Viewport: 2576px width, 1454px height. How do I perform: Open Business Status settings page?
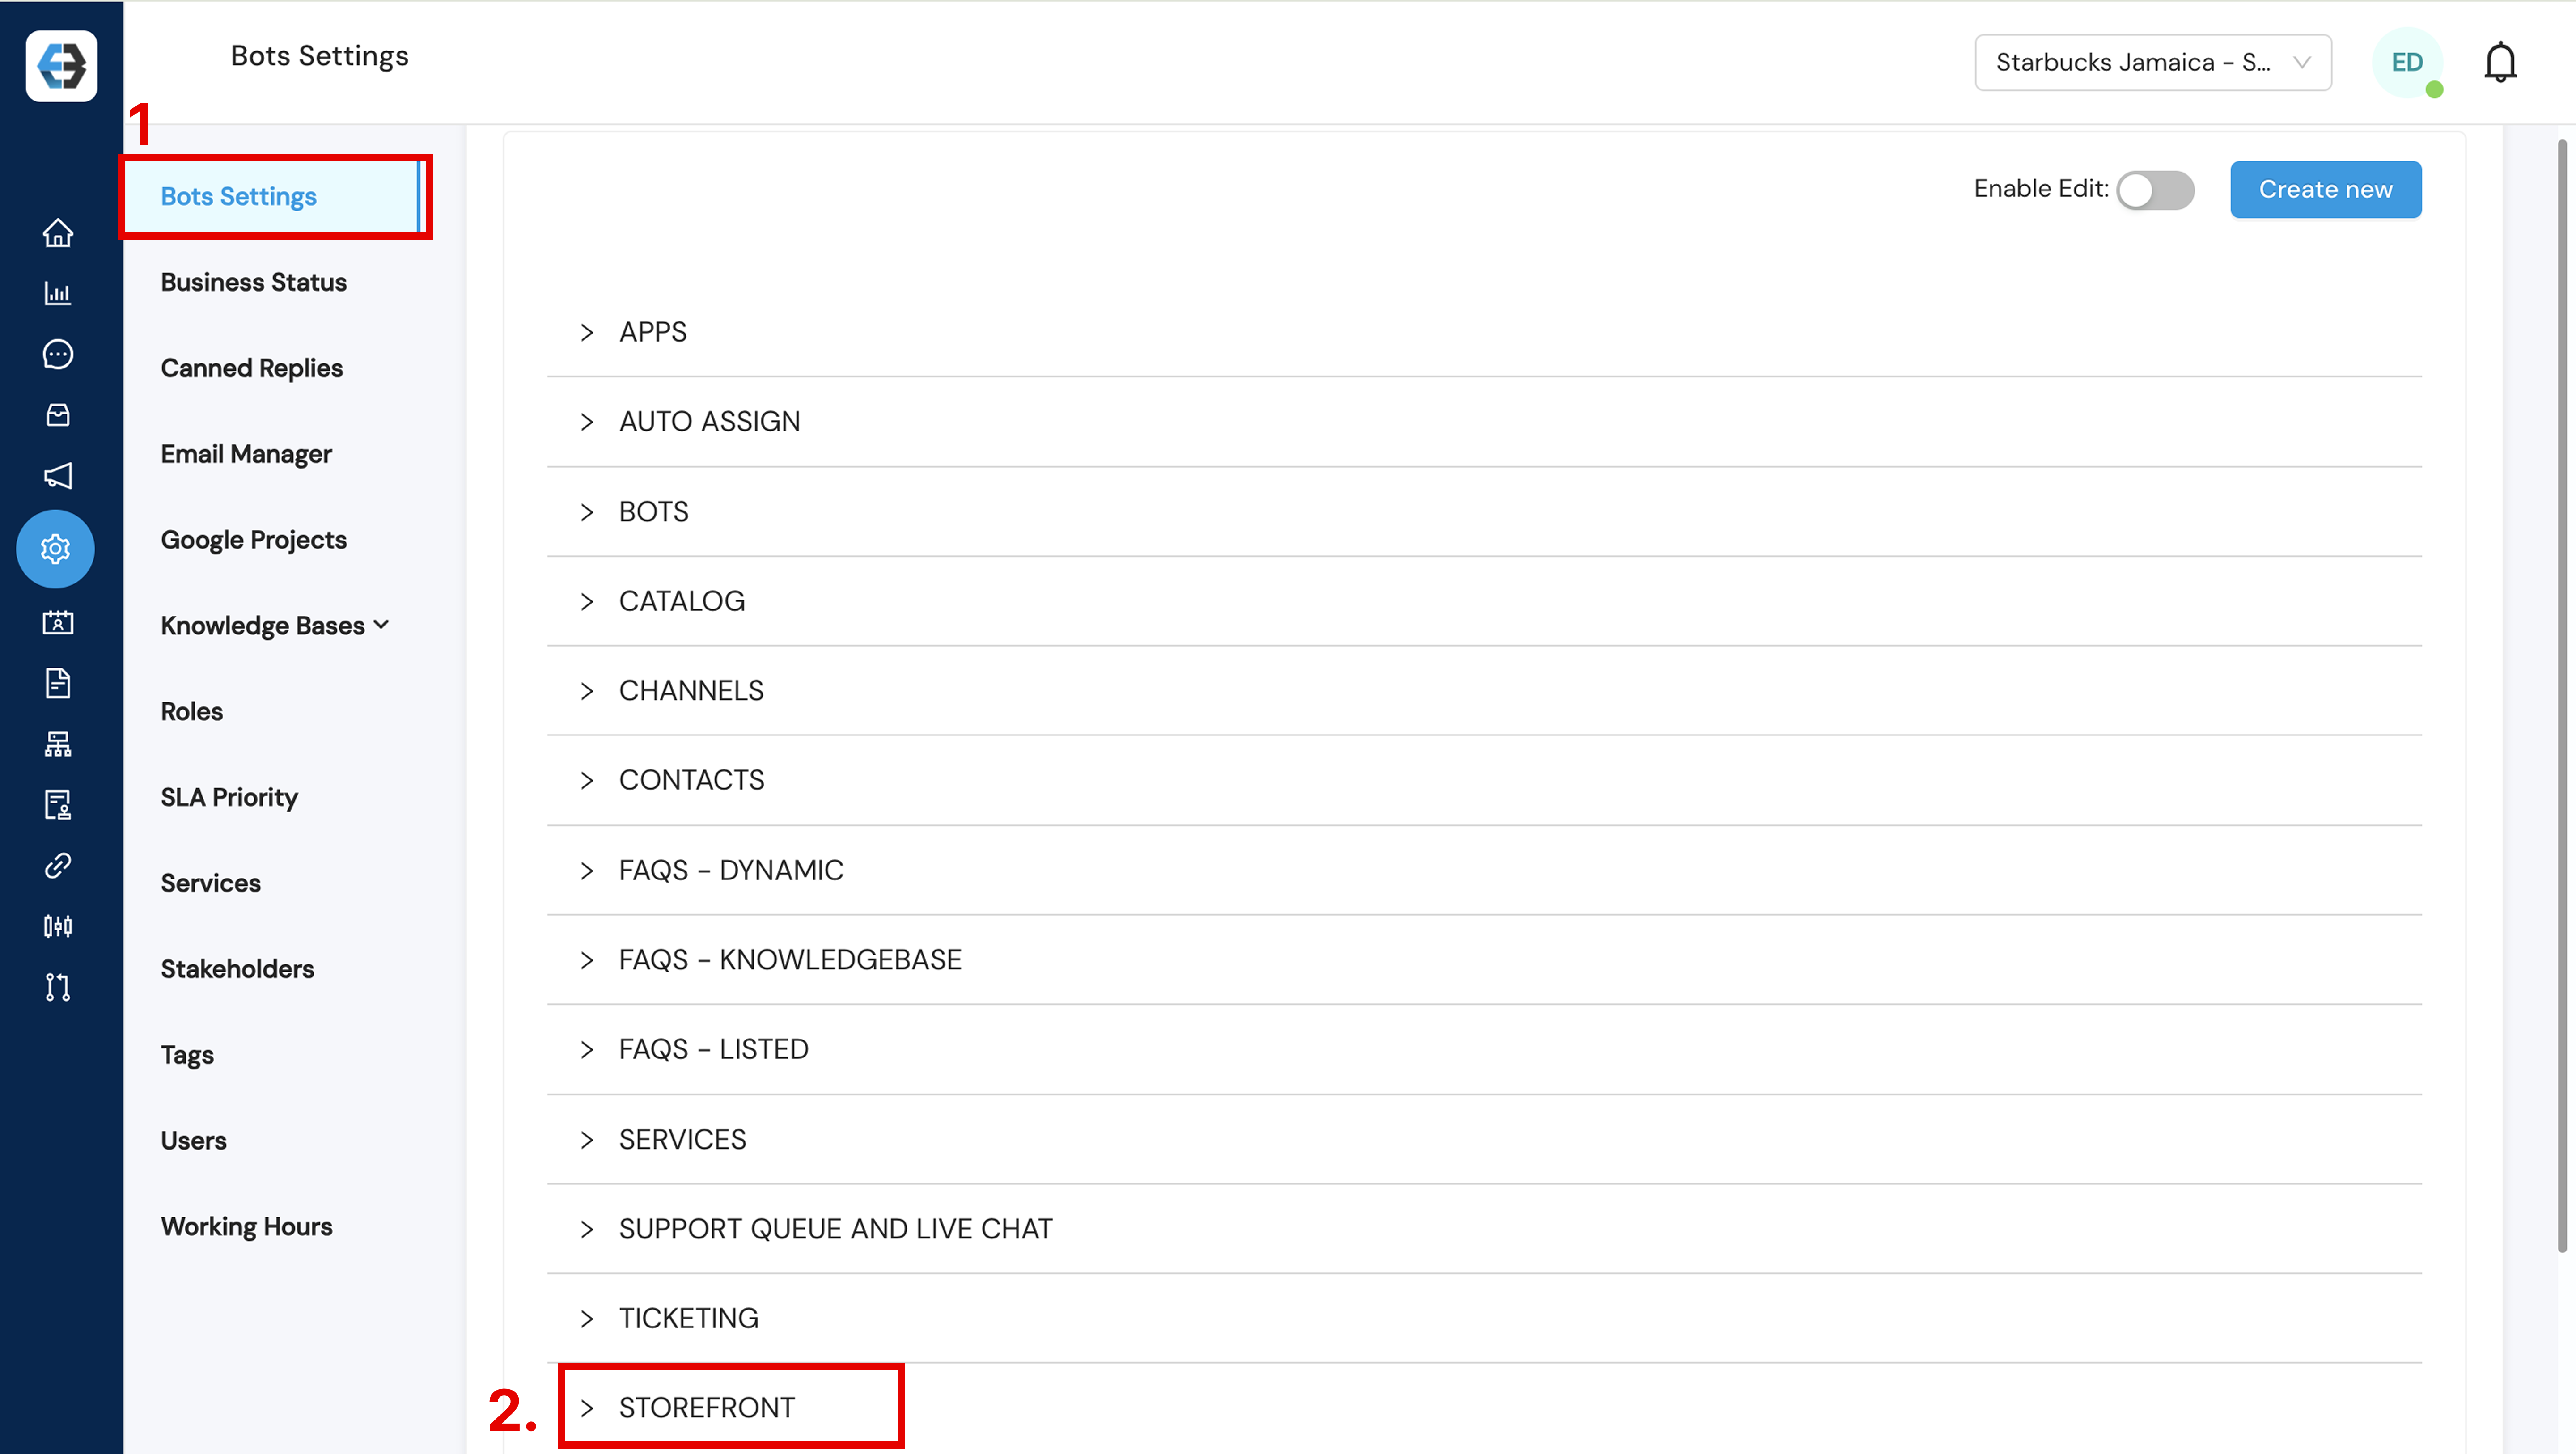click(253, 282)
